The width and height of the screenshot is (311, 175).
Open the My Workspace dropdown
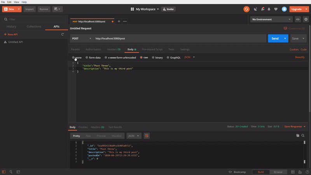point(147,9)
